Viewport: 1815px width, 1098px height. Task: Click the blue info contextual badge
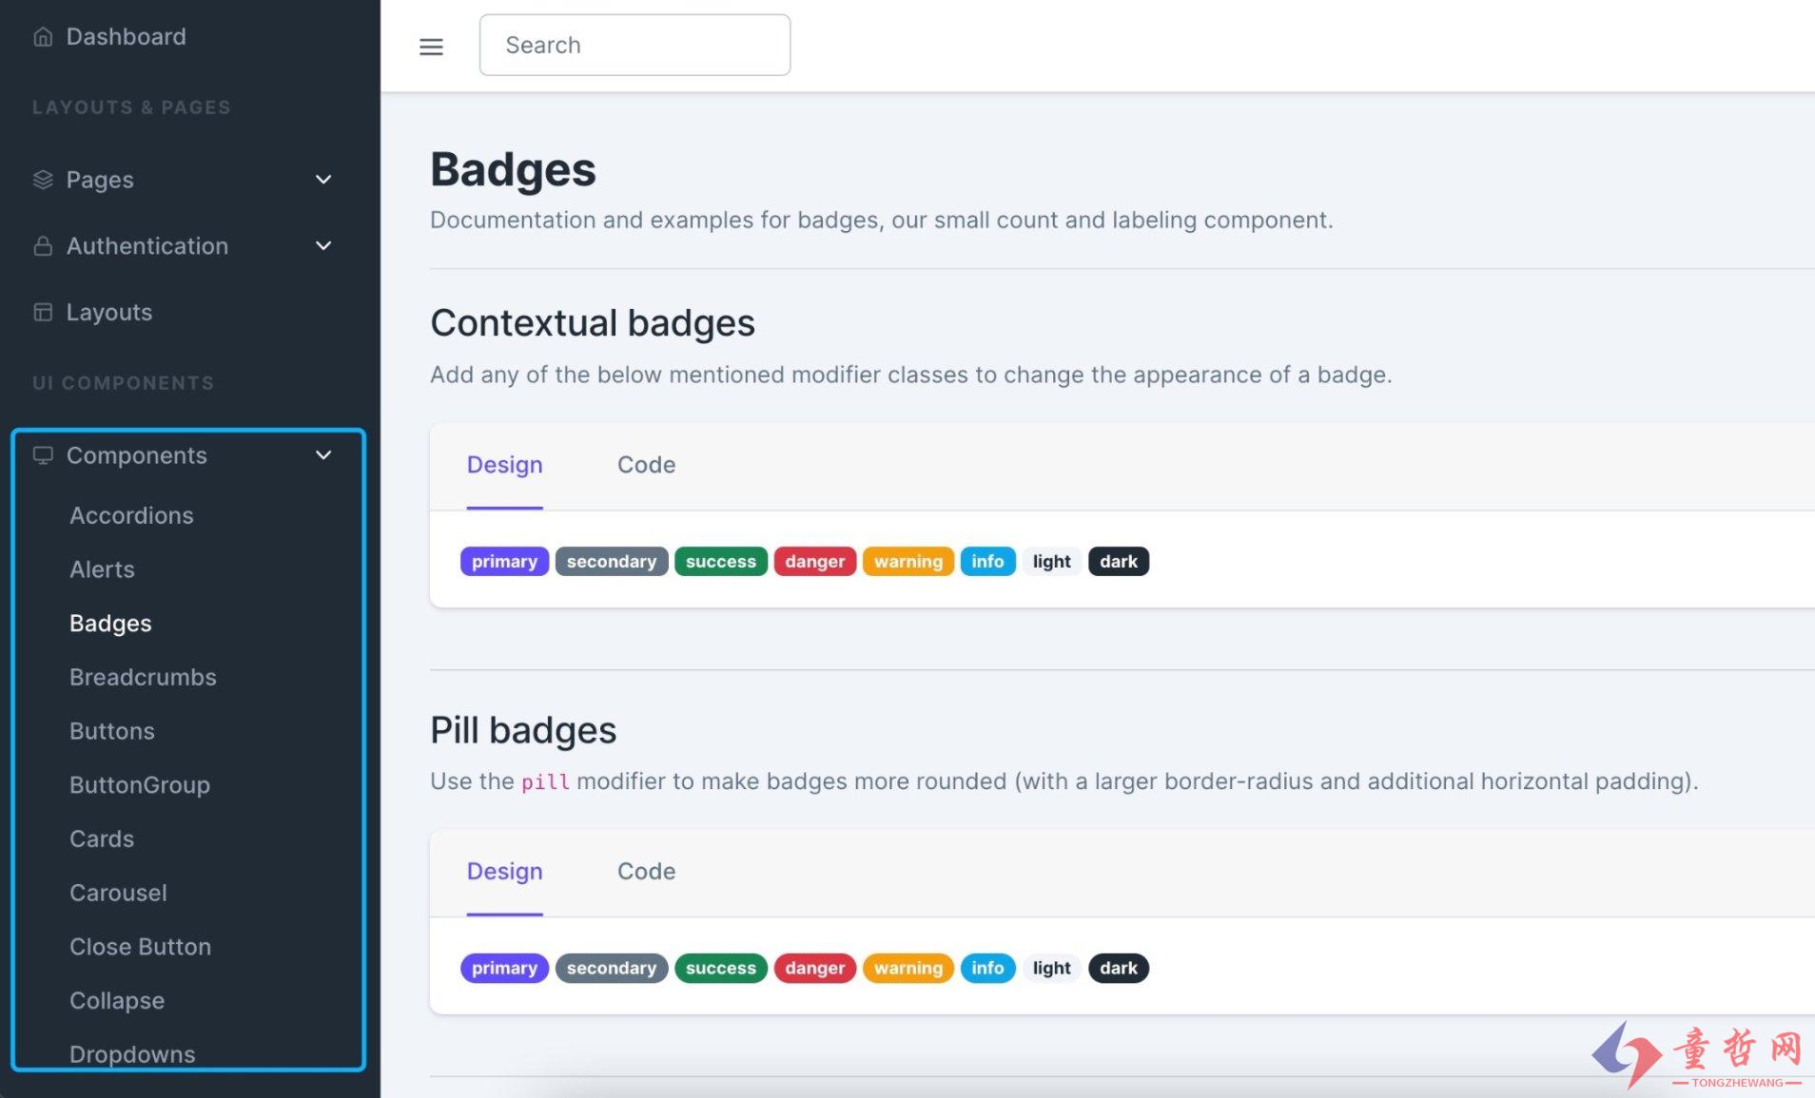point(987,562)
